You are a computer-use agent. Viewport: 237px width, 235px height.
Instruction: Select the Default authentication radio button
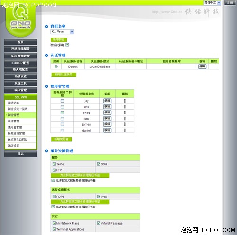click(x=56, y=66)
